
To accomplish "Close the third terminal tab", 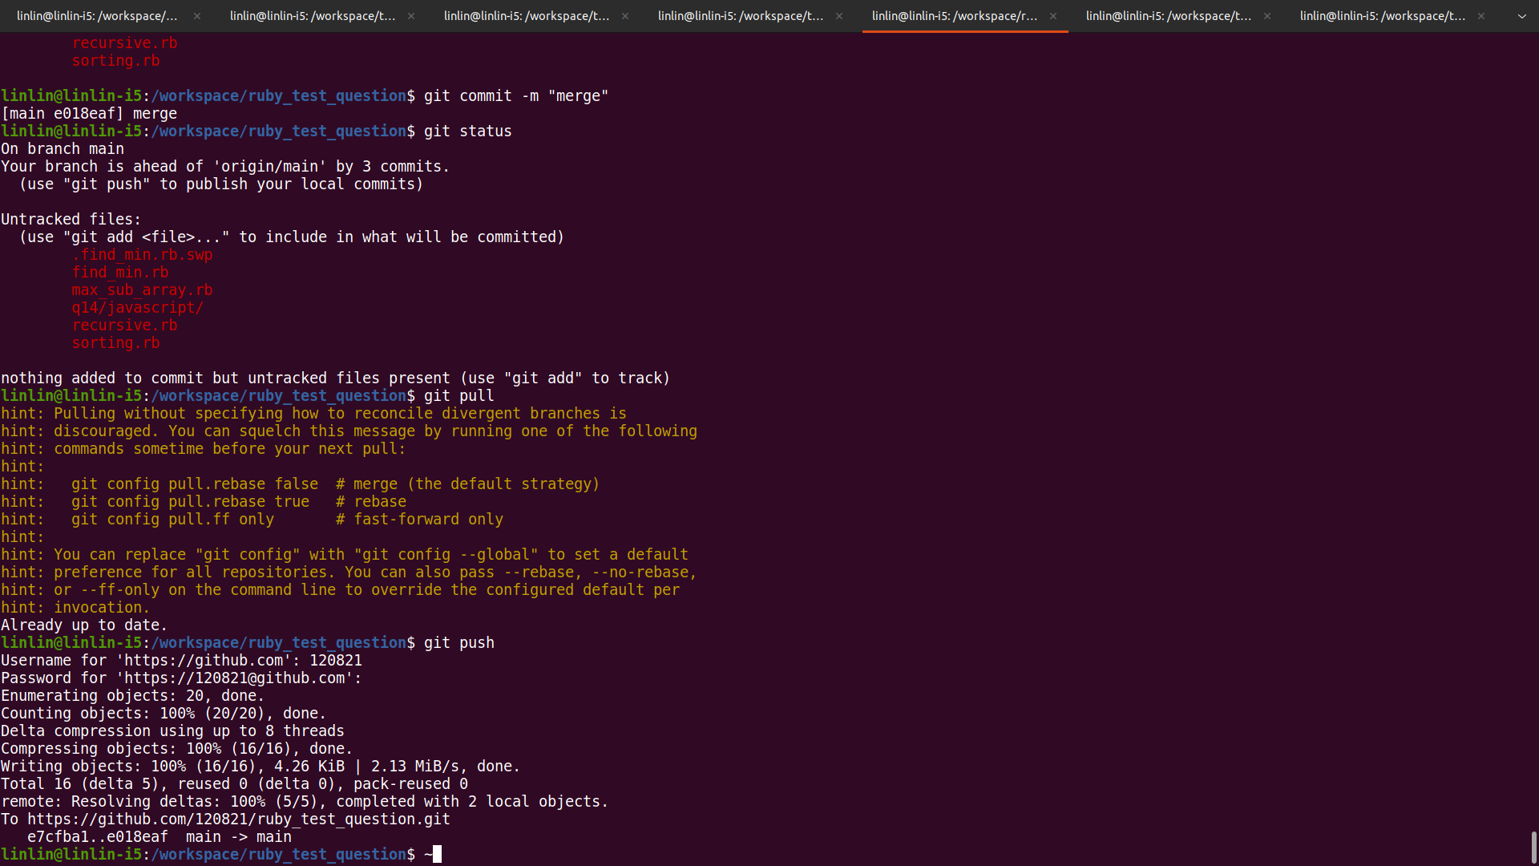I will [x=625, y=16].
